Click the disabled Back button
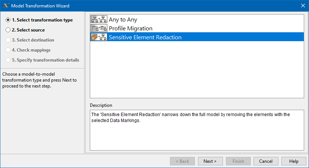309x168 pixels. pyautogui.click(x=182, y=161)
